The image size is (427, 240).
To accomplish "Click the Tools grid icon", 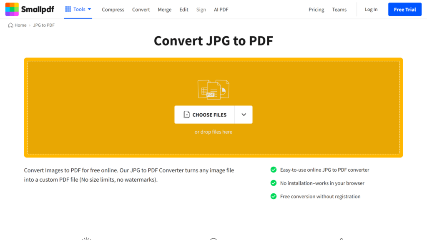I will tap(68, 9).
